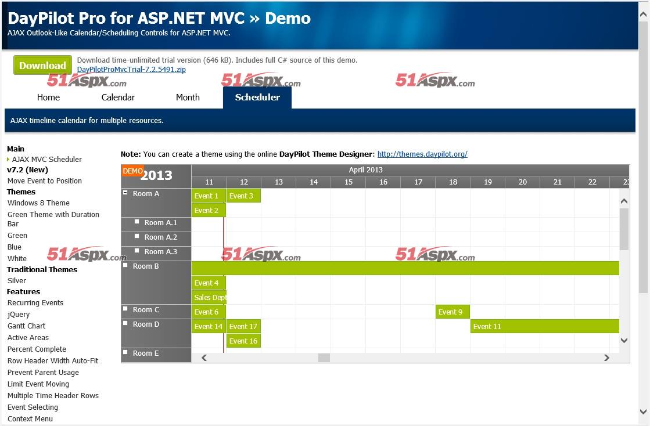Go to the Home tab
Screen dimensions: 650x426
pos(48,98)
